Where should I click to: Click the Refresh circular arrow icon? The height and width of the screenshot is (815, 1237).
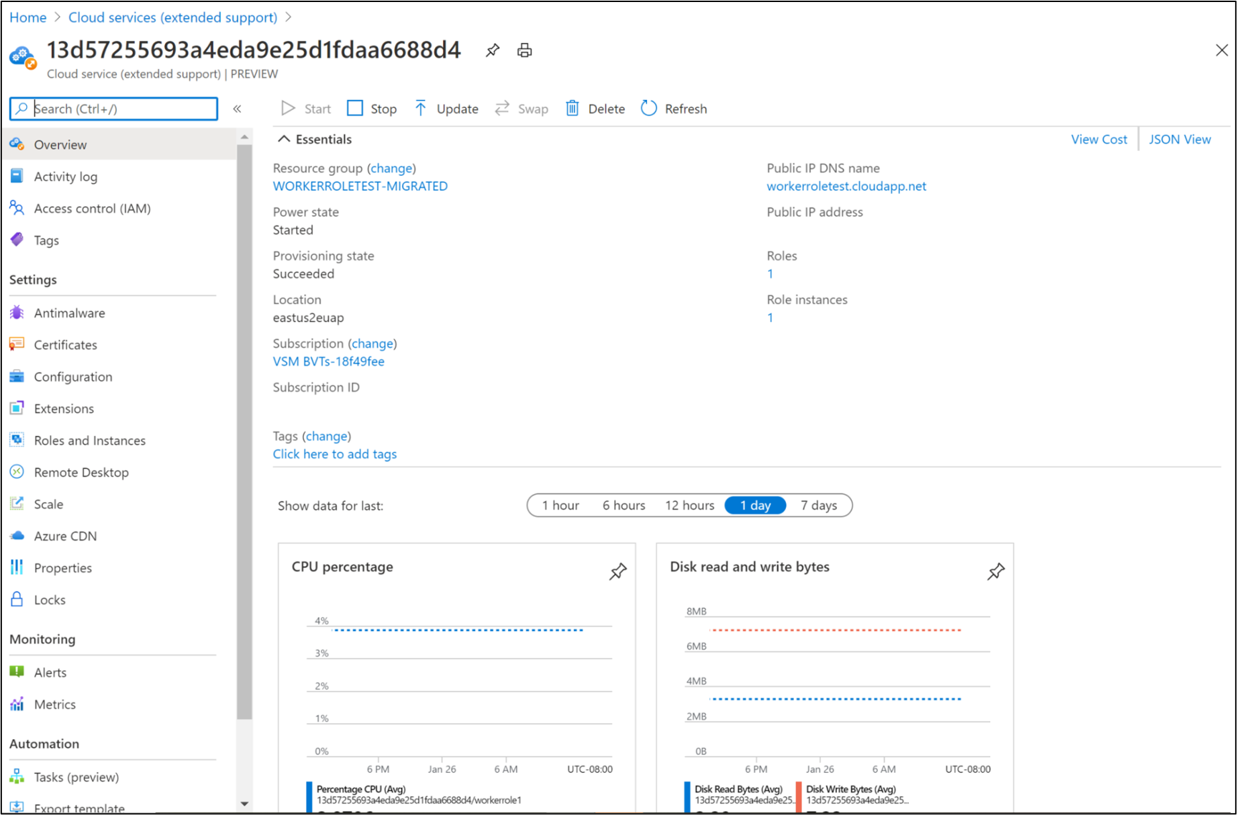648,108
